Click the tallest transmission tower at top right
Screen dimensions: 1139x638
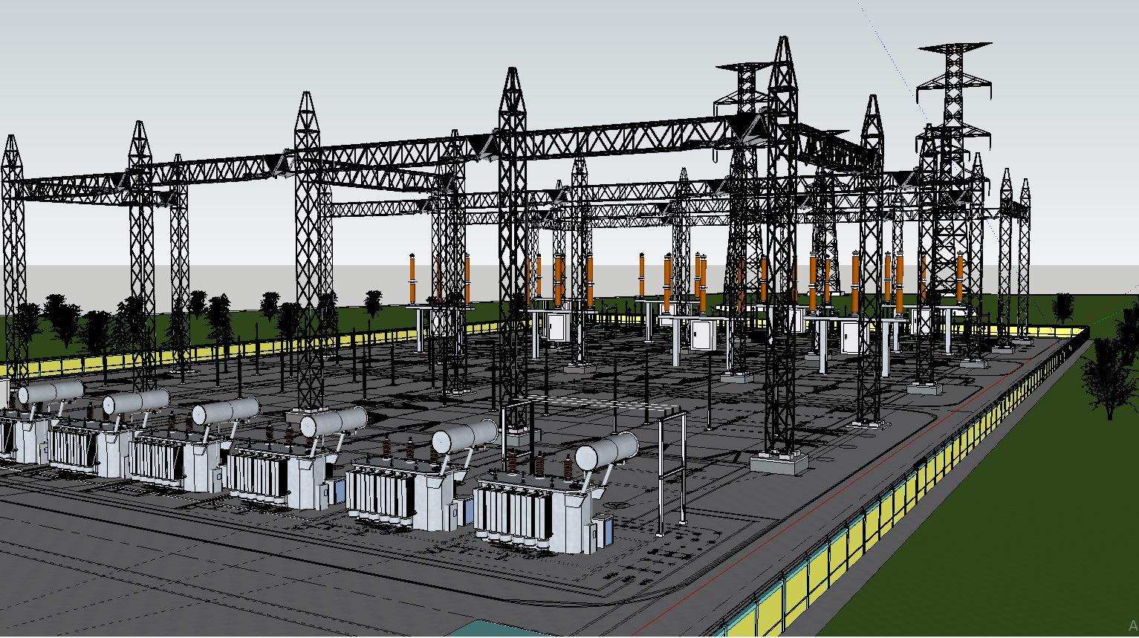click(953, 111)
